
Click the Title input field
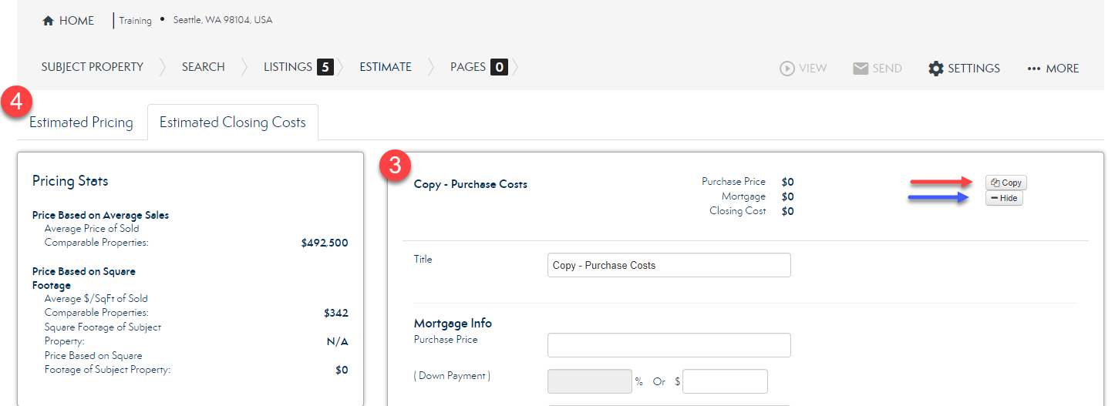point(669,265)
